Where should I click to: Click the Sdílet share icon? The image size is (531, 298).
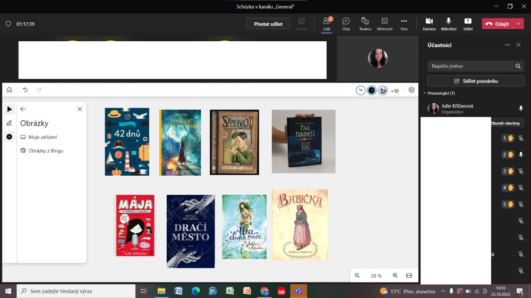(x=468, y=24)
